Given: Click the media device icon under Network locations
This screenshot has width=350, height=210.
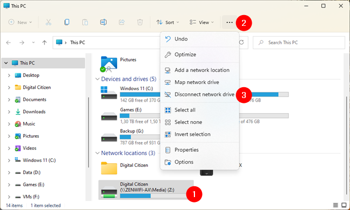Looking at the screenshot, I should 206,173.
